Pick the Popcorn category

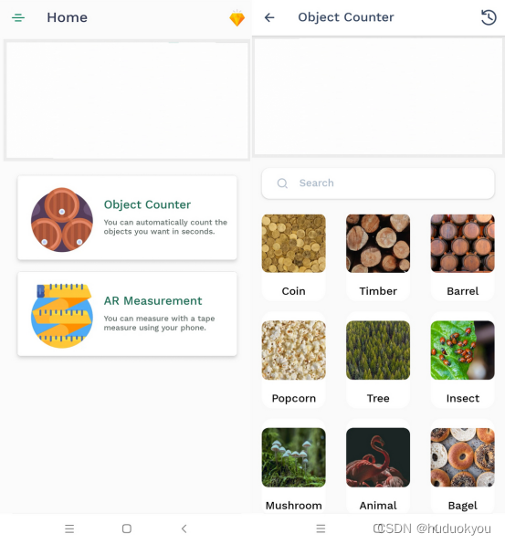(294, 361)
